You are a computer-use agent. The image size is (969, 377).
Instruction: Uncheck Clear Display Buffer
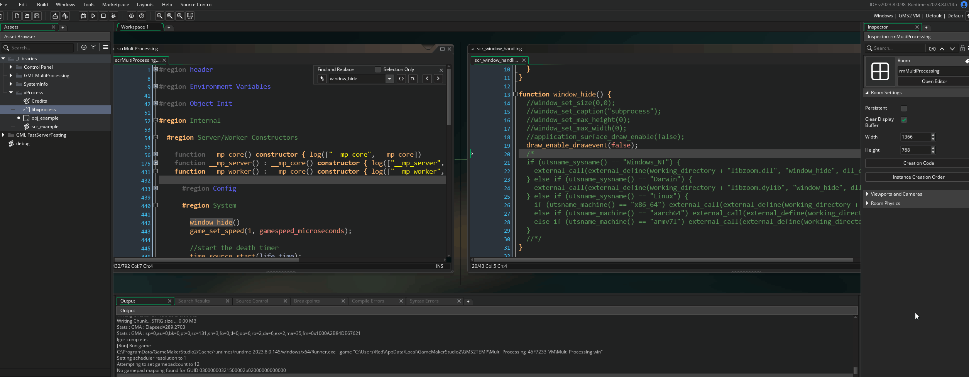click(x=904, y=120)
